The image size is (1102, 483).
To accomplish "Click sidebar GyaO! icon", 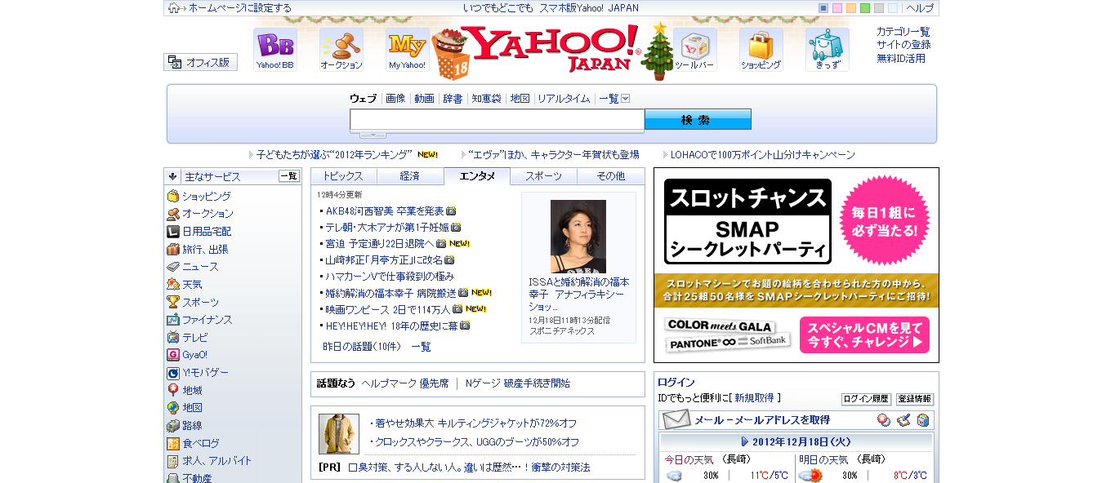I will point(173,355).
